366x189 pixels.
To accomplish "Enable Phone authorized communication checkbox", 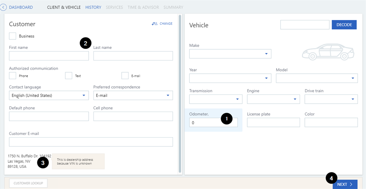I will click(x=12, y=76).
